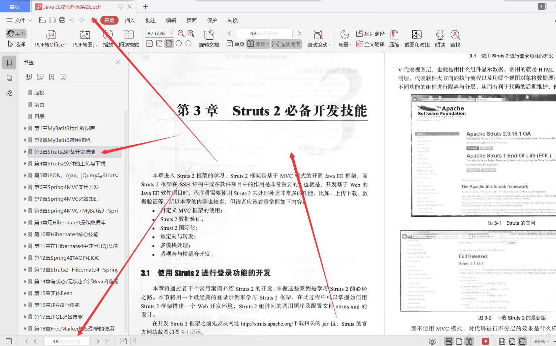
Task: Switch to the 首页 home tab
Action: (x=14, y=7)
